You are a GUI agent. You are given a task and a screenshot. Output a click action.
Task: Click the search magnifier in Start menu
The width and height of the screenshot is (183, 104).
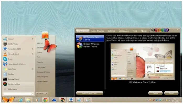point(33,94)
